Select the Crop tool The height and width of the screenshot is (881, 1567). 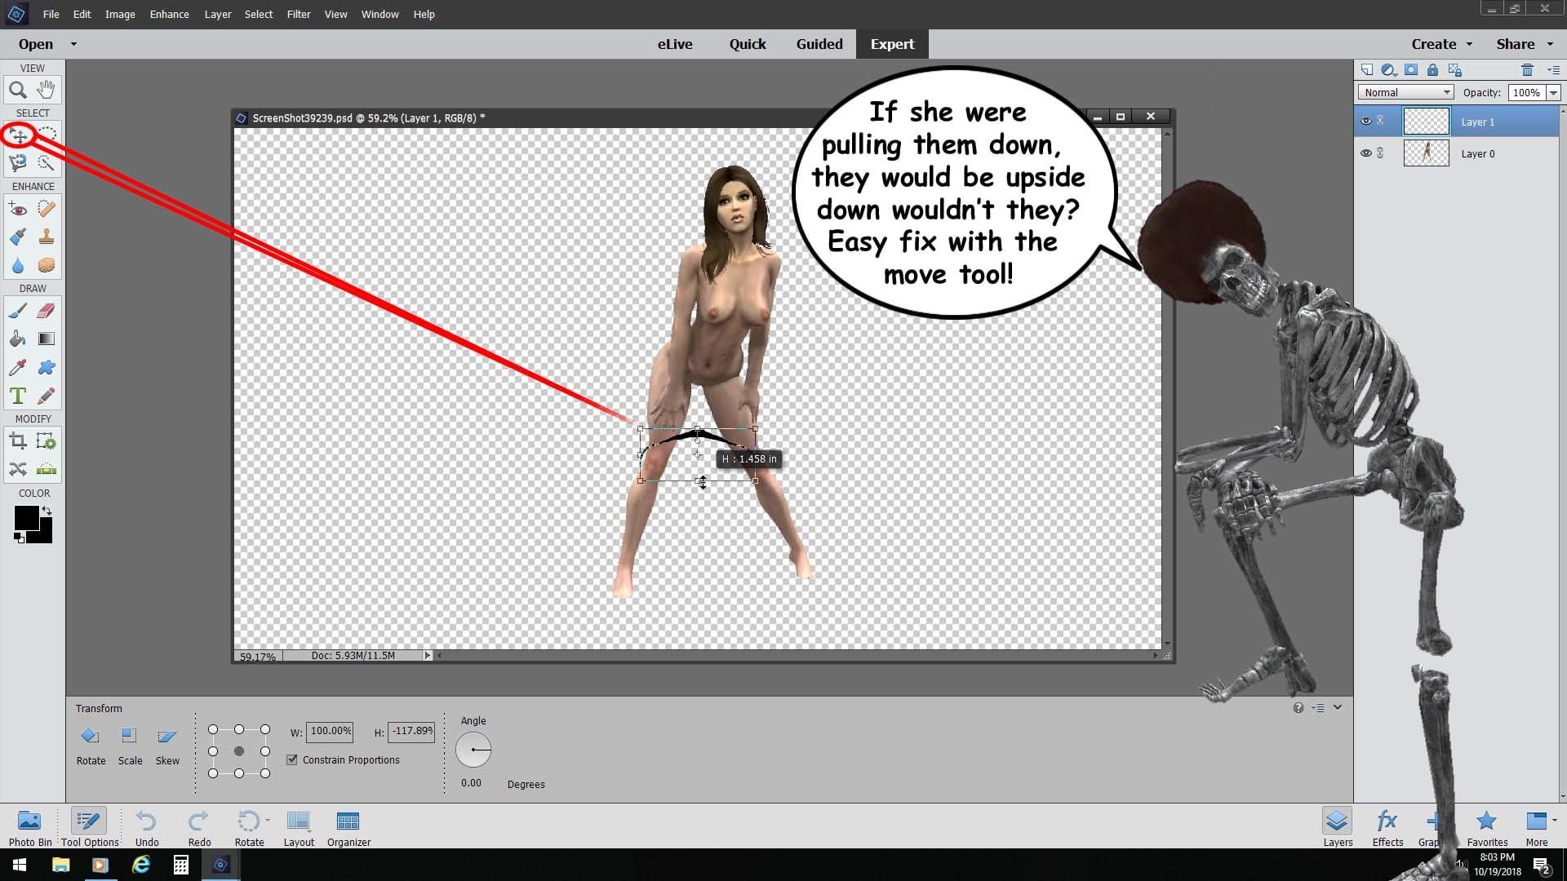18,442
